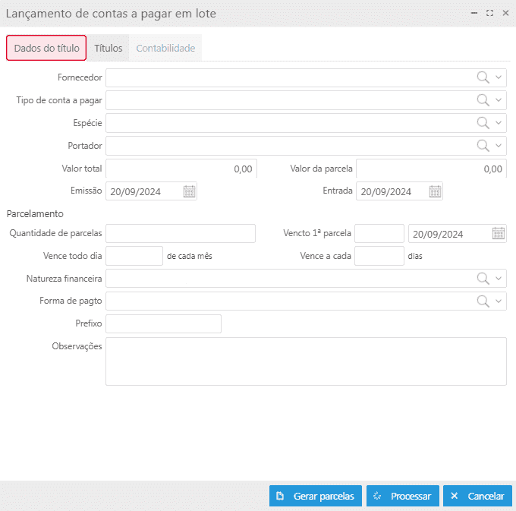The width and height of the screenshot is (516, 511).
Task: Open the Espécie lookup magnifier icon
Action: click(483, 123)
